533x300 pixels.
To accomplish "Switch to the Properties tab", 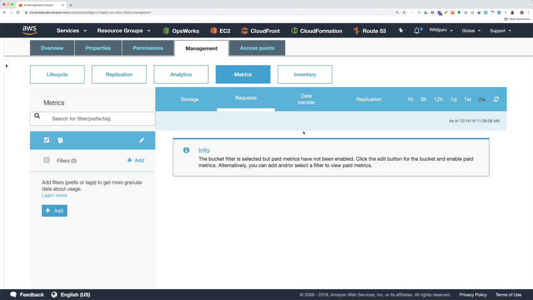I will pyautogui.click(x=98, y=48).
